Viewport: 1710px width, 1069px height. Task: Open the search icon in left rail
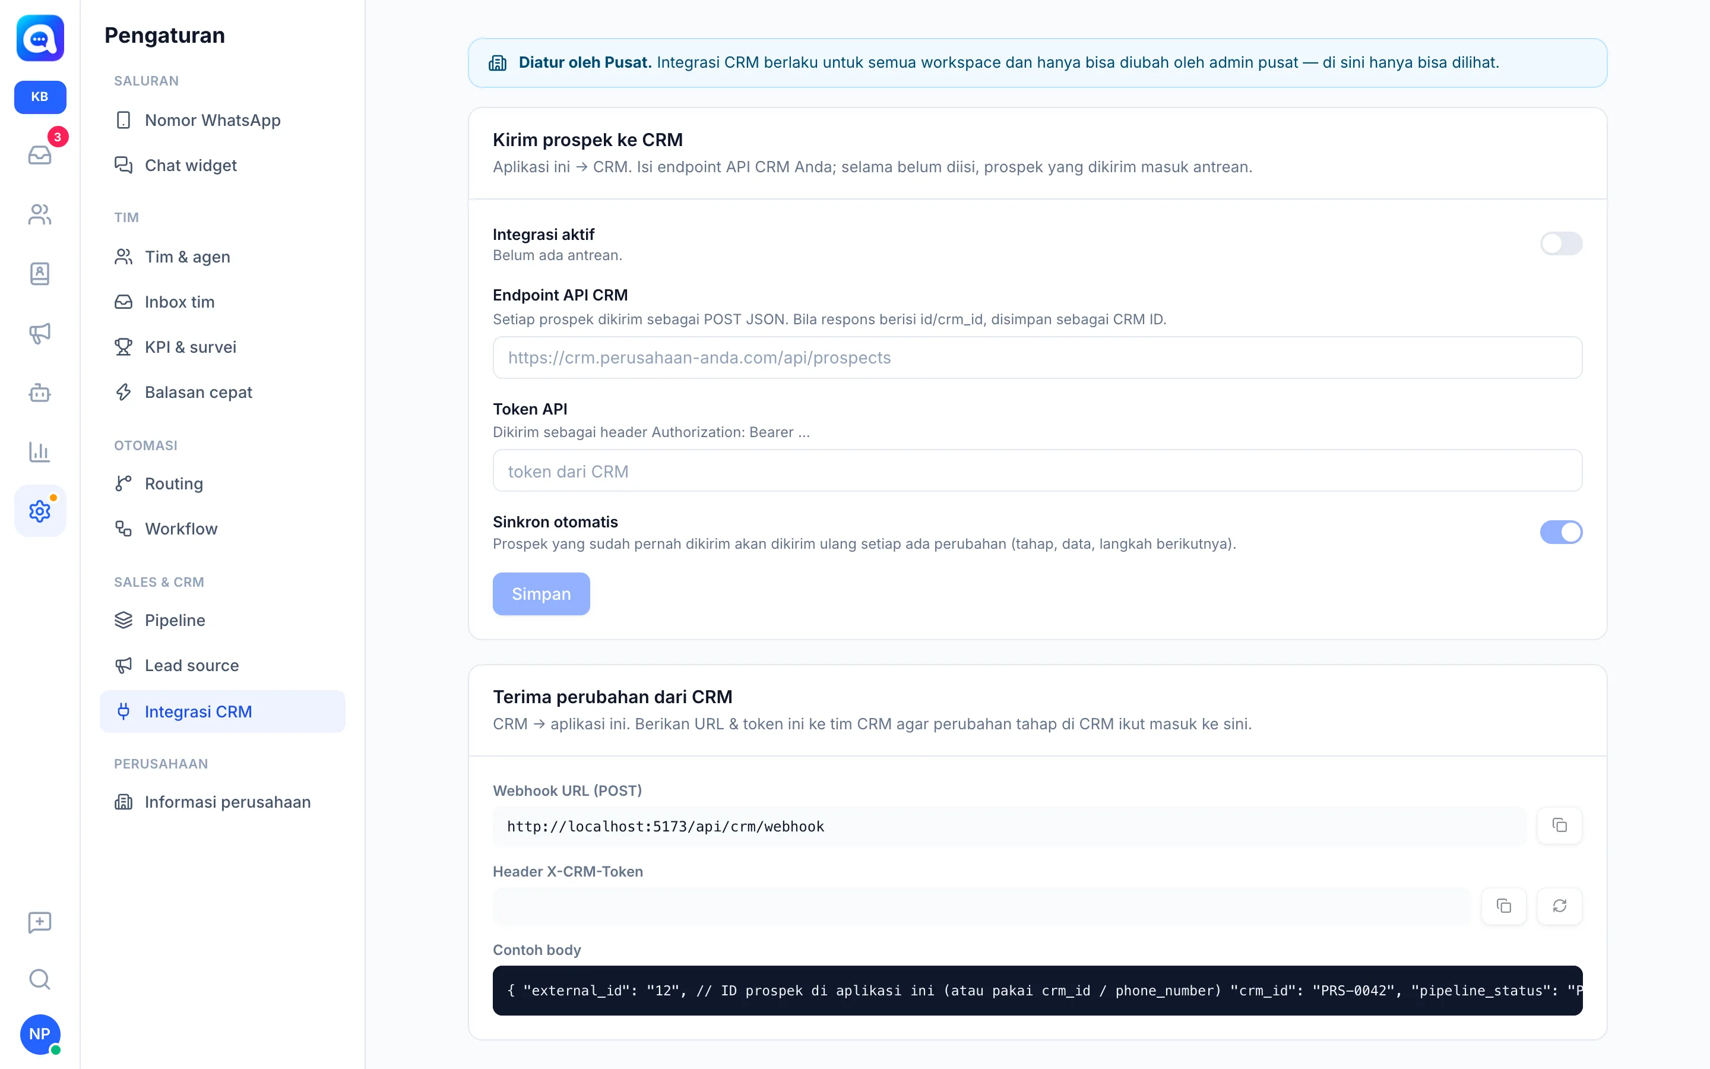(x=40, y=979)
